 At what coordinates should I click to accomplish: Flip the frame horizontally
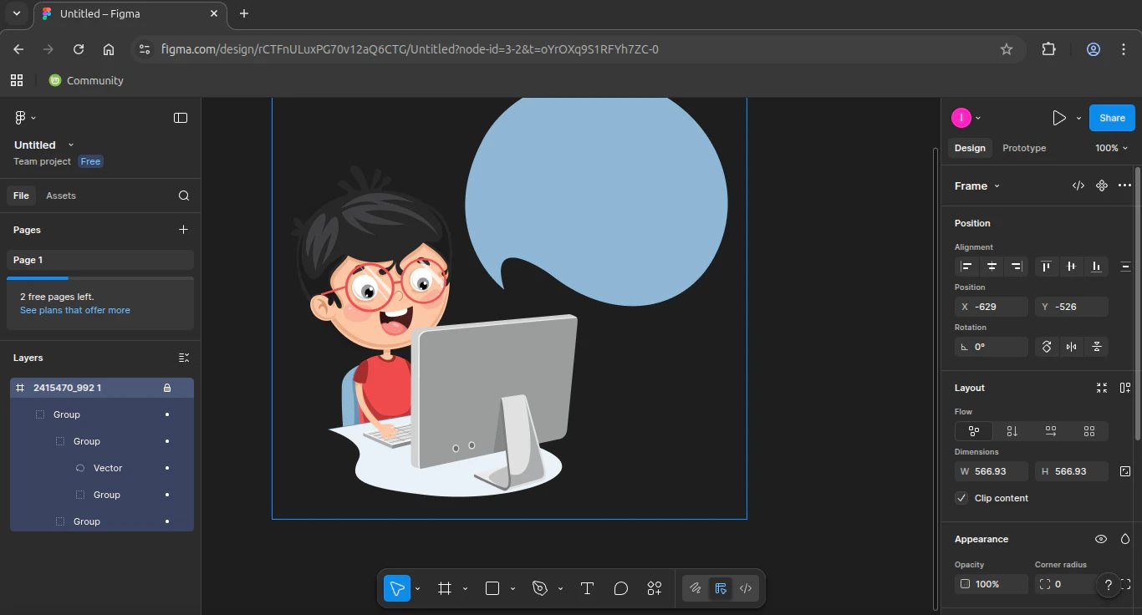(x=1072, y=347)
